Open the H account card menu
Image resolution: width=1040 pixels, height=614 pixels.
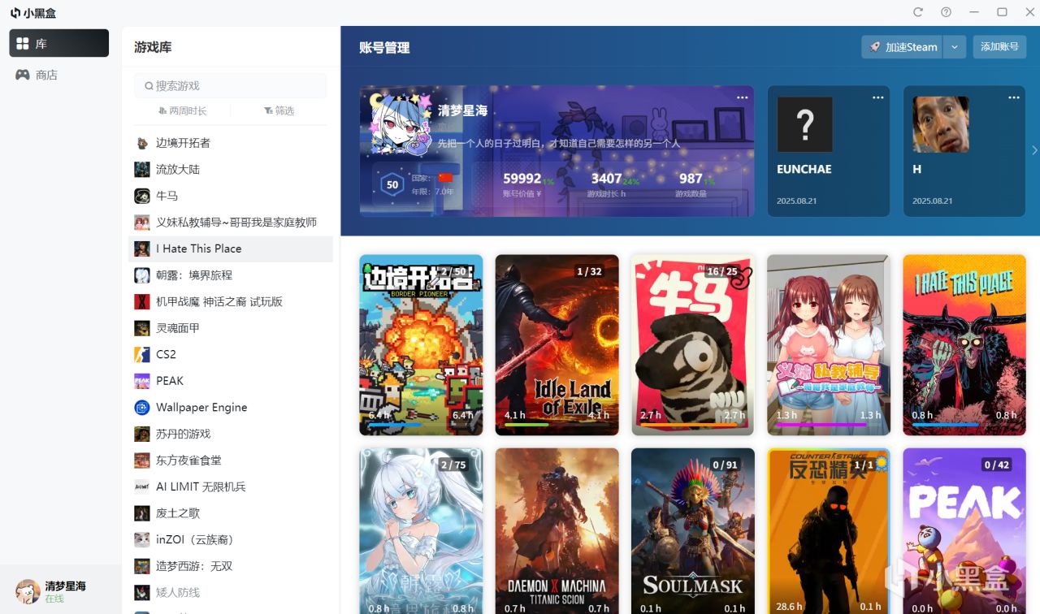[x=1013, y=97]
